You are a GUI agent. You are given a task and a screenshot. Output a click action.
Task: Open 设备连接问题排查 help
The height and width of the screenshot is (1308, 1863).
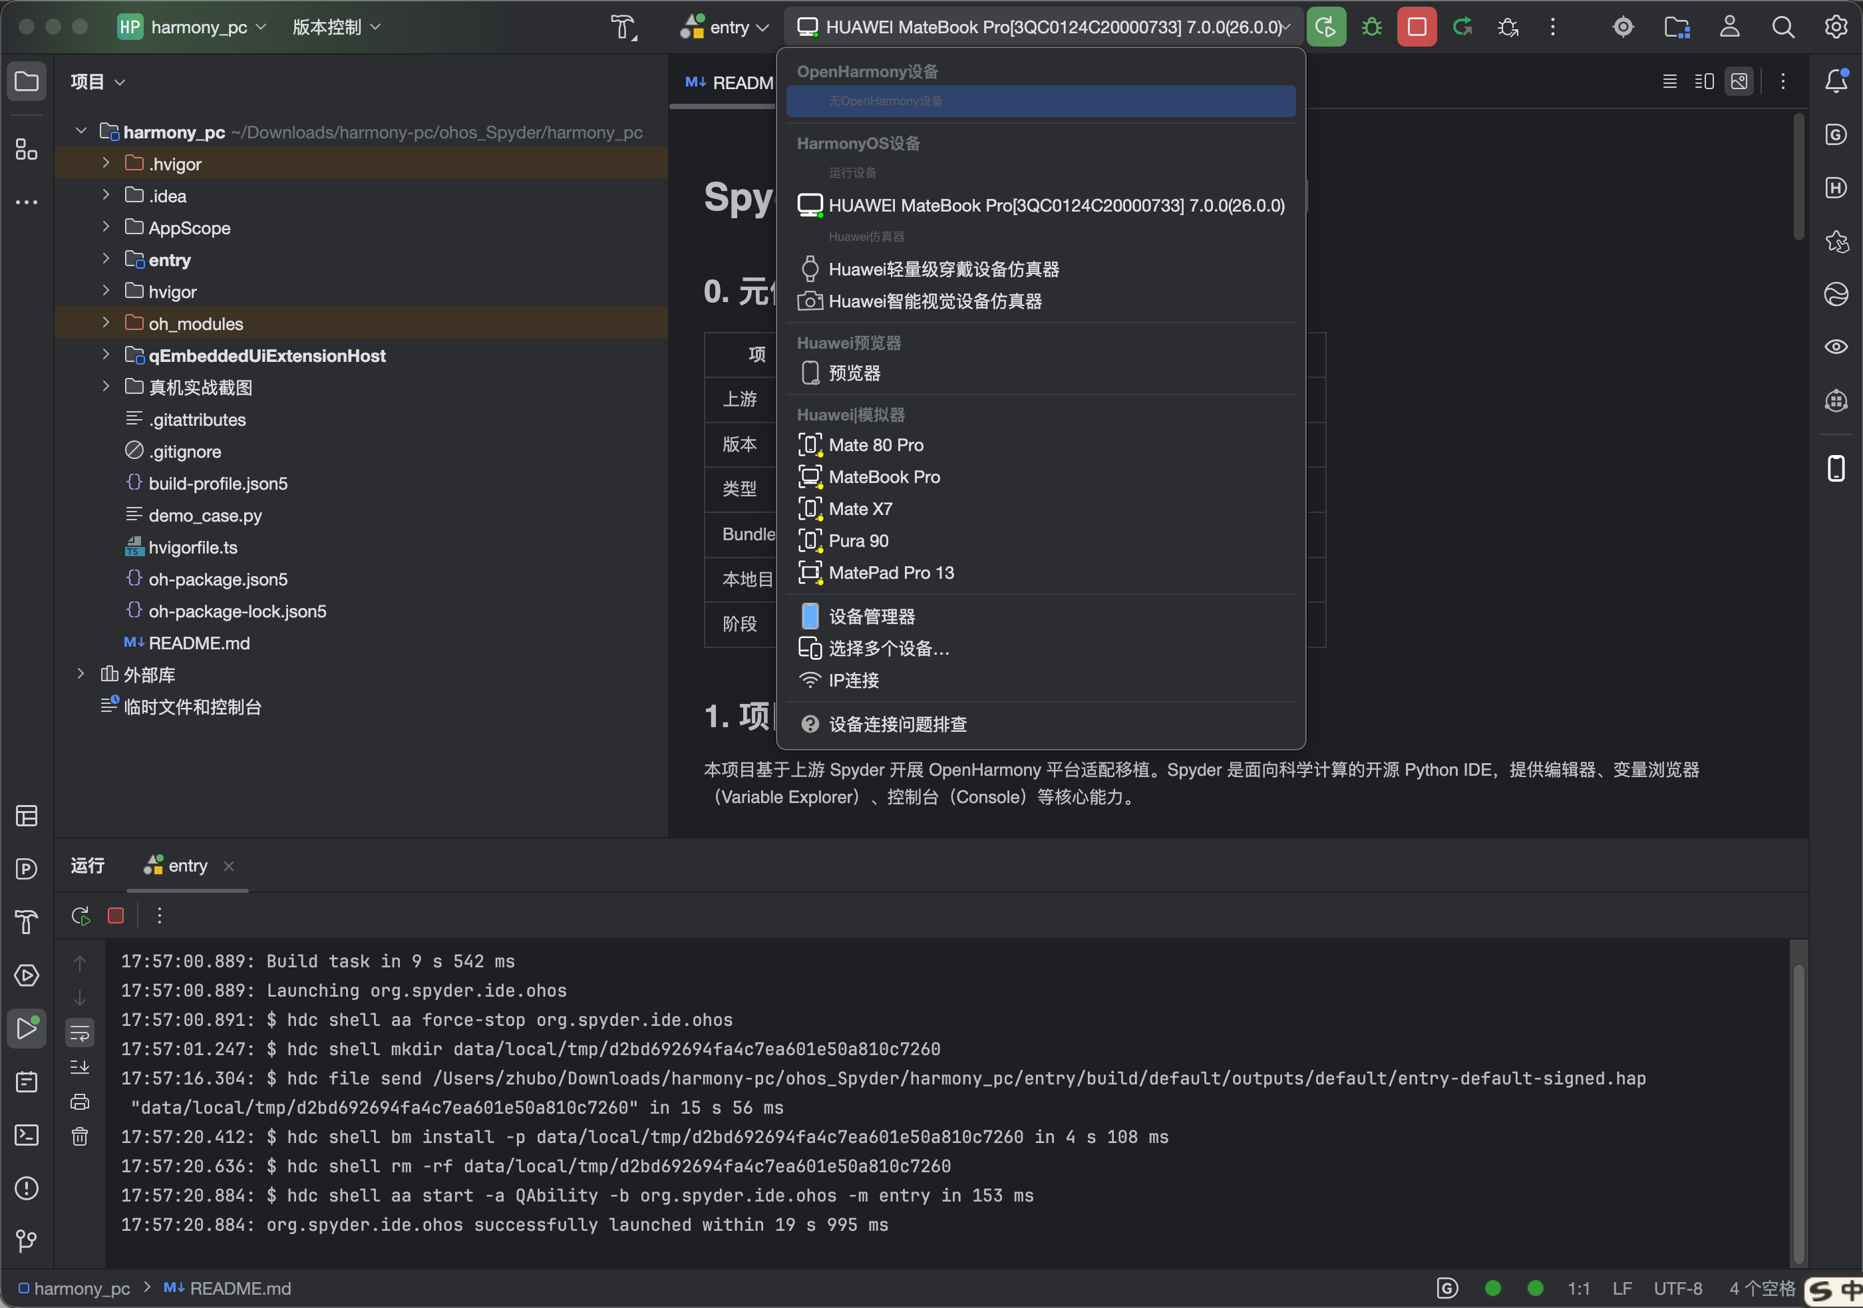tap(1041, 724)
